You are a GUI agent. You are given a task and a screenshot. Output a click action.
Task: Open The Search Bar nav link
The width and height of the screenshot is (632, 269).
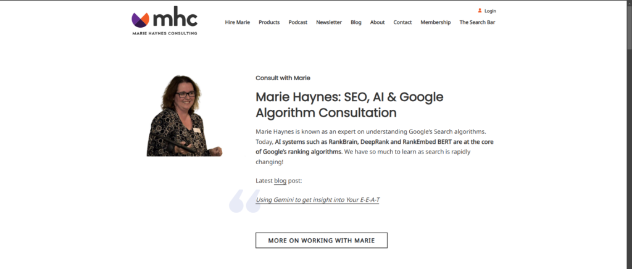coord(477,22)
